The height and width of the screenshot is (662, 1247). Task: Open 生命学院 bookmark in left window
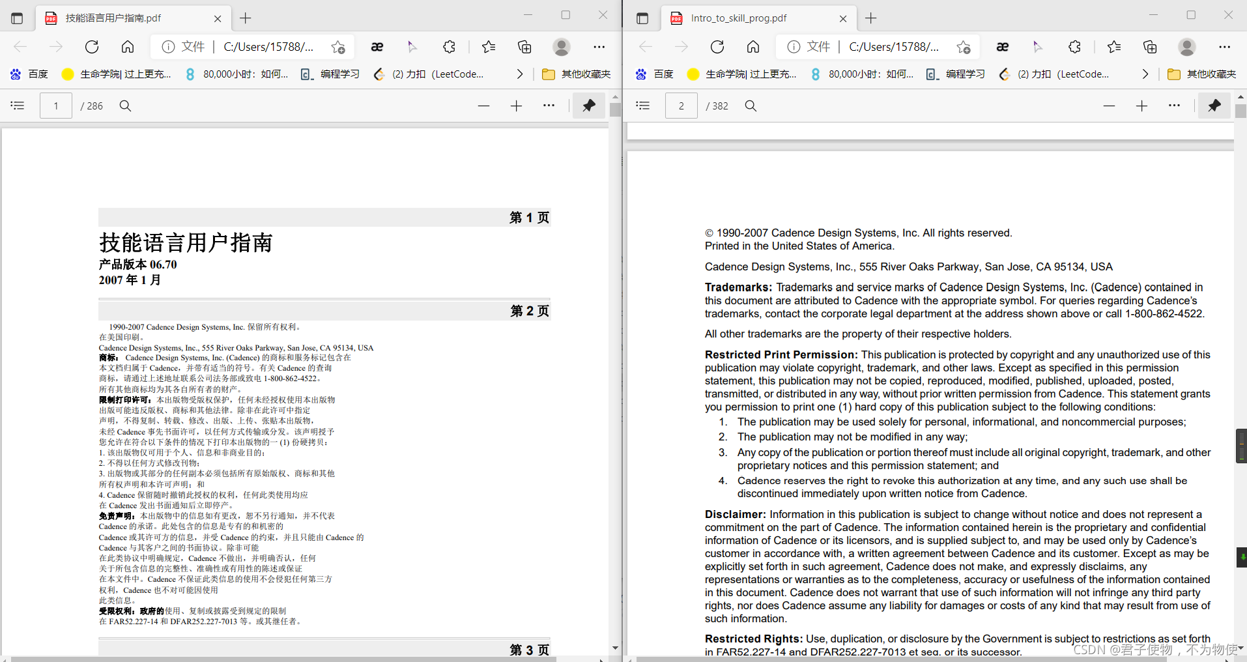coord(116,74)
